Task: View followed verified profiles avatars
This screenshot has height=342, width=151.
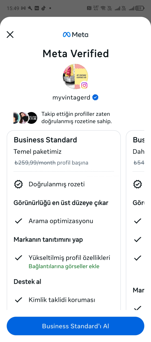Action: [25, 118]
